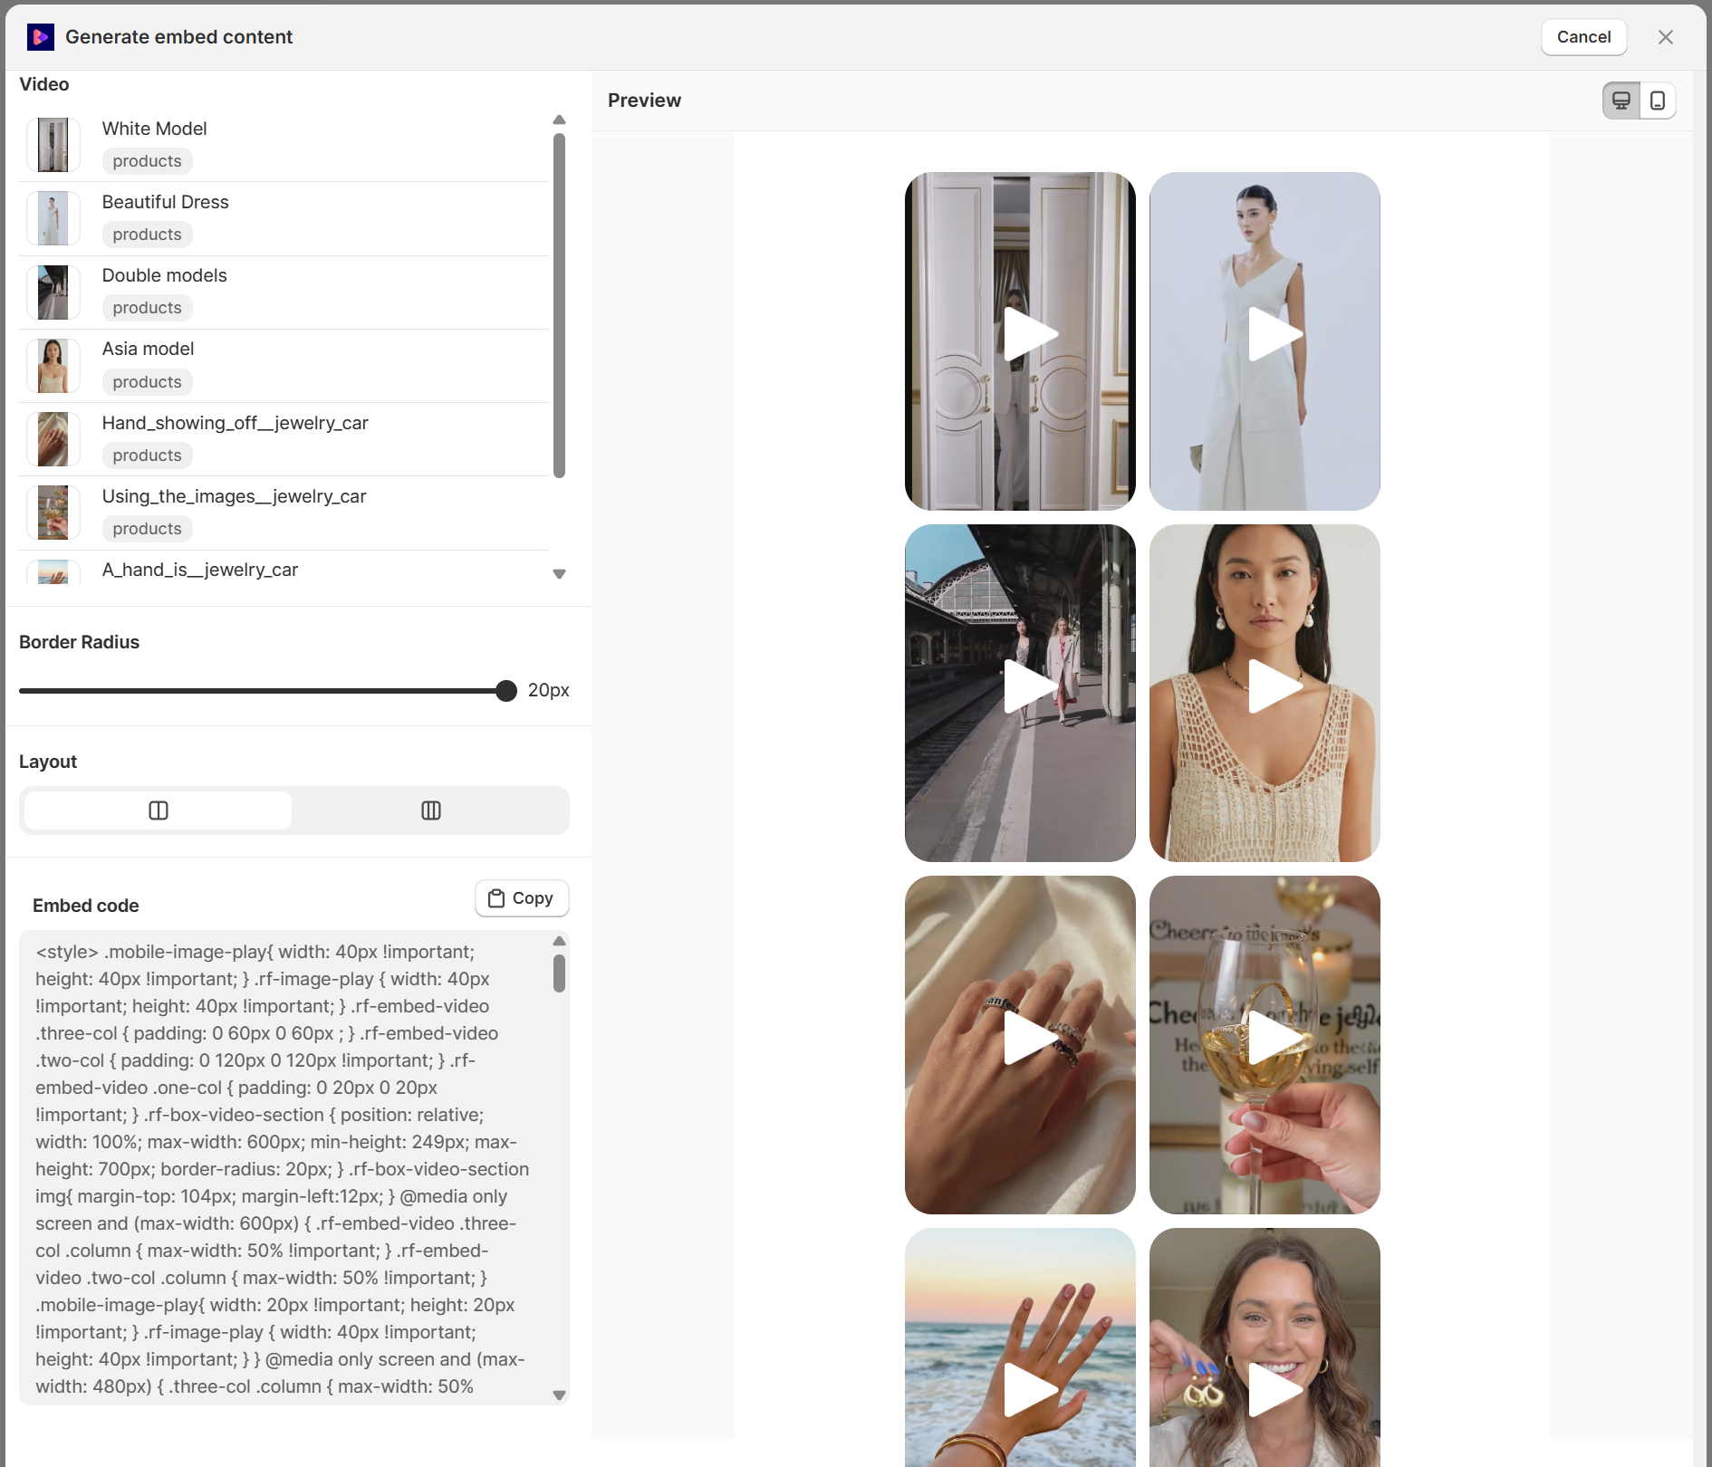Click the Asia model video title
Viewport: 1712px width, 1467px height.
tap(148, 349)
